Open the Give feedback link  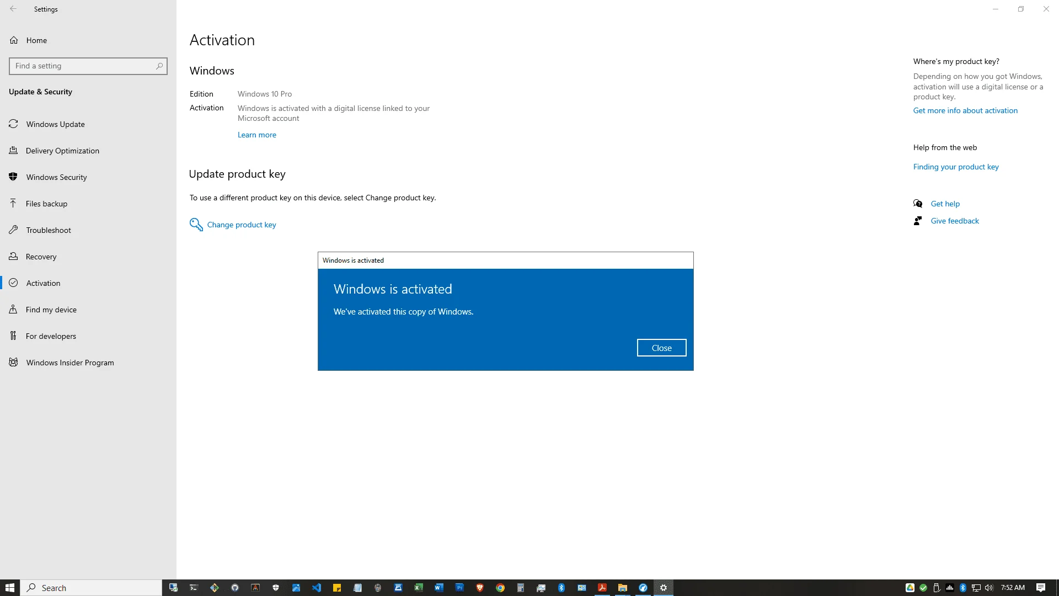point(955,221)
